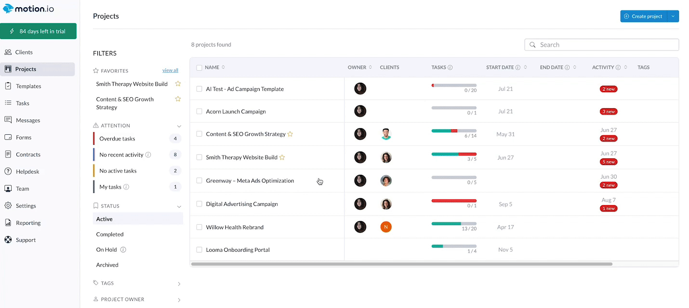Open the Reporting section
Image resolution: width=689 pixels, height=308 pixels.
(28, 222)
